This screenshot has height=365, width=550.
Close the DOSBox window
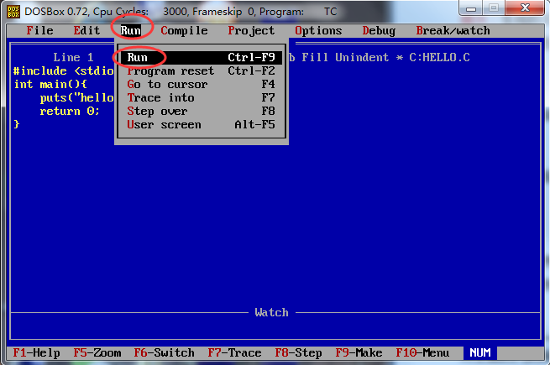coord(525,8)
